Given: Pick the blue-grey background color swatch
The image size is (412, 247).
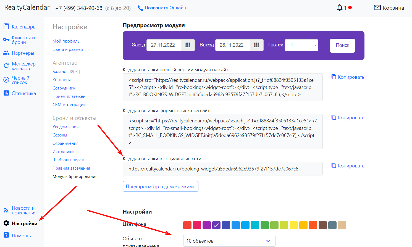Looking at the screenshot, I should pyautogui.click(x=332, y=225).
